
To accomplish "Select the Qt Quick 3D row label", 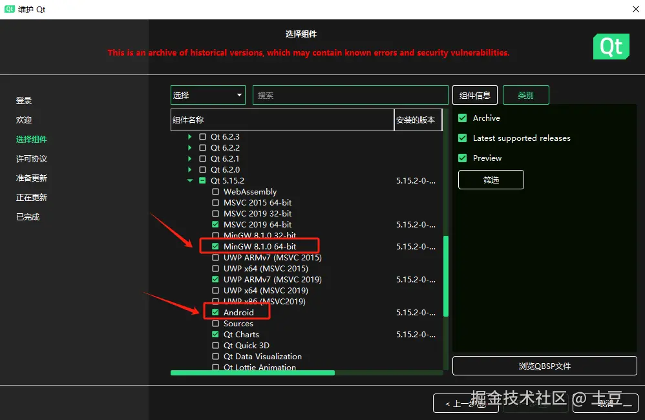I will [246, 346].
